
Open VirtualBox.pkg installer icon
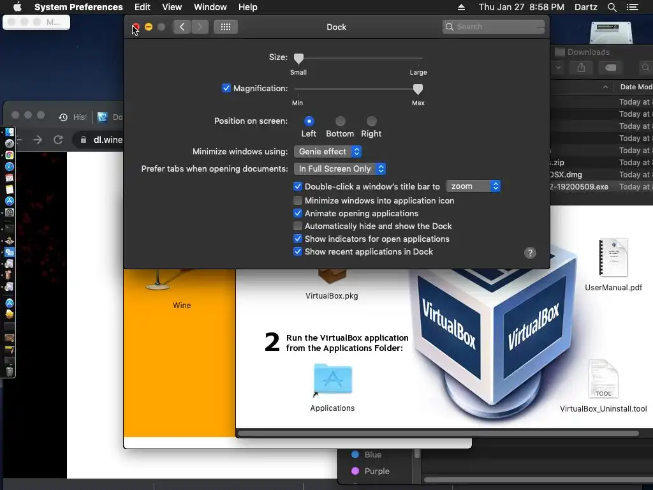point(332,276)
